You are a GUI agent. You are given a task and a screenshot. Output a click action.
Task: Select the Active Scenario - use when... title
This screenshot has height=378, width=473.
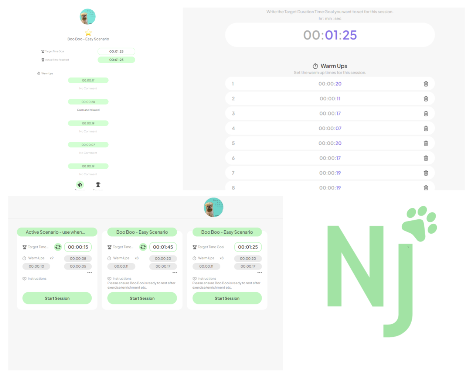(57, 232)
